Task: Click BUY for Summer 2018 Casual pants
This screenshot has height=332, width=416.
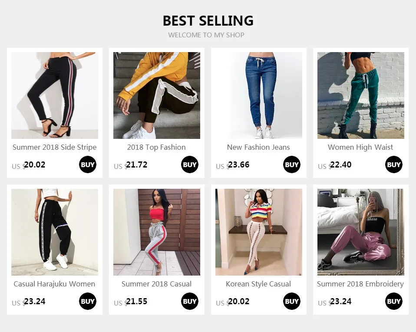Action: 190,301
